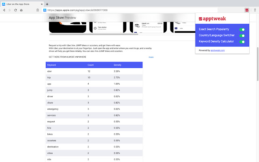Select the 'bikes' keyword cell
This screenshot has height=162, width=259.
50,134
